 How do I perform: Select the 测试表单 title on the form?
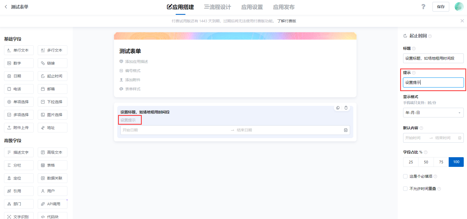130,51
